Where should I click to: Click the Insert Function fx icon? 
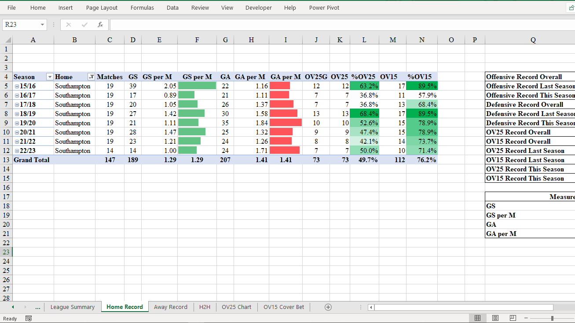coord(100,25)
